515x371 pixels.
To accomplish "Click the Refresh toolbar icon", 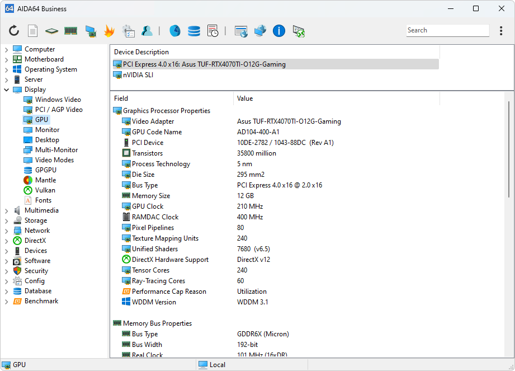I will point(14,31).
